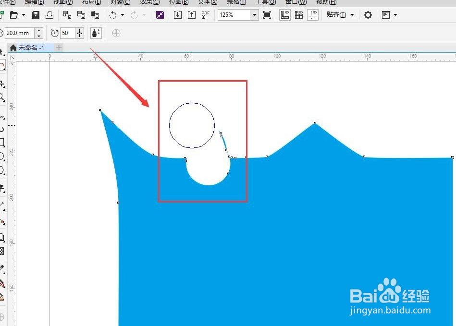
Task: Add new document with plus tab
Action: tap(59, 48)
